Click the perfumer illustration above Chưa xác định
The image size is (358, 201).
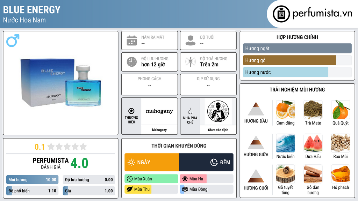click(218, 111)
